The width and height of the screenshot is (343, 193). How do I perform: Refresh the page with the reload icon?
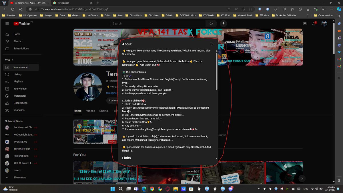13,9
